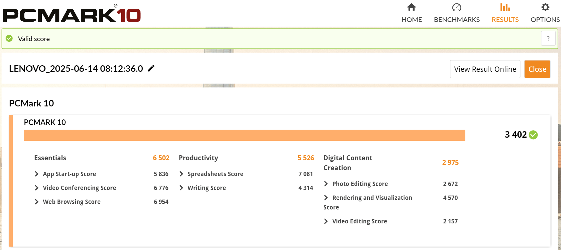Click the Productivity score 5 526
The image size is (561, 250).
pyautogui.click(x=306, y=158)
